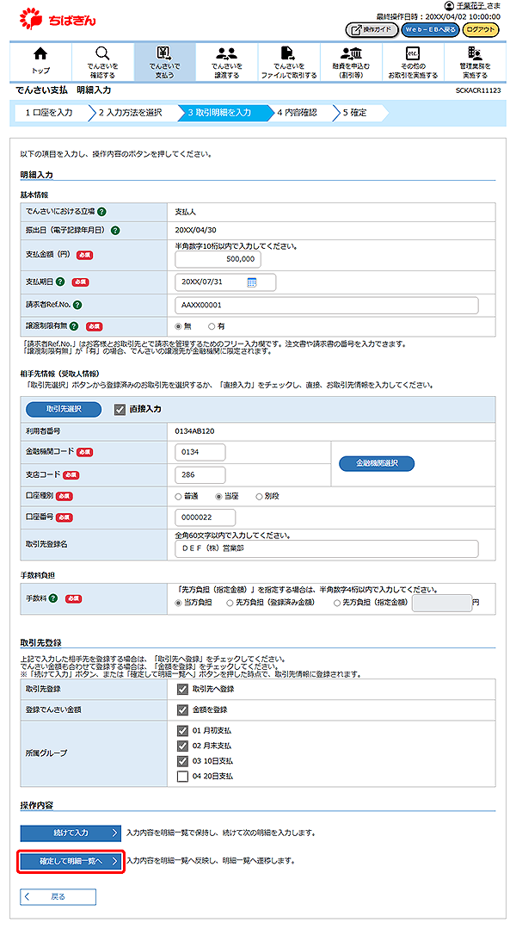Select 有 for 譲渡制限有無
The width and height of the screenshot is (516, 929).
click(209, 326)
